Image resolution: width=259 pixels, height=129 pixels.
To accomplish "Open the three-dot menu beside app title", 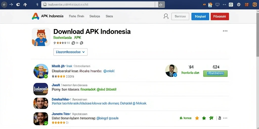I will click(225, 31).
